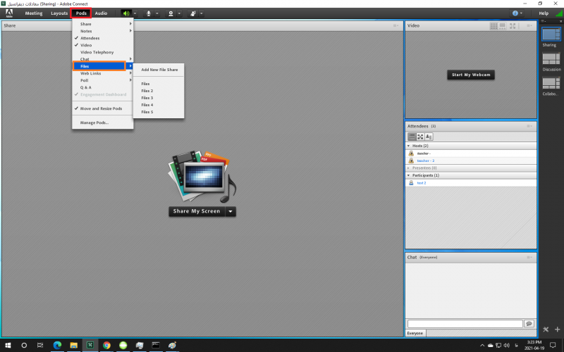The height and width of the screenshot is (352, 564).
Task: Click the webcam icon in top toolbar
Action: point(171,13)
